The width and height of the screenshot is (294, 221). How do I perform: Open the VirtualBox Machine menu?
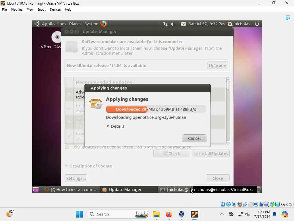[x=17, y=9]
